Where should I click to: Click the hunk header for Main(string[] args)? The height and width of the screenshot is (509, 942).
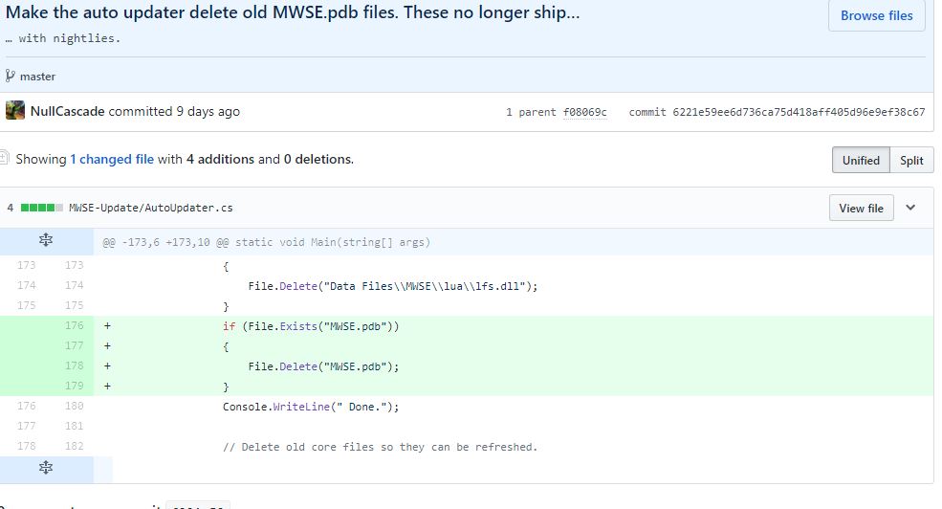pyautogui.click(x=267, y=242)
